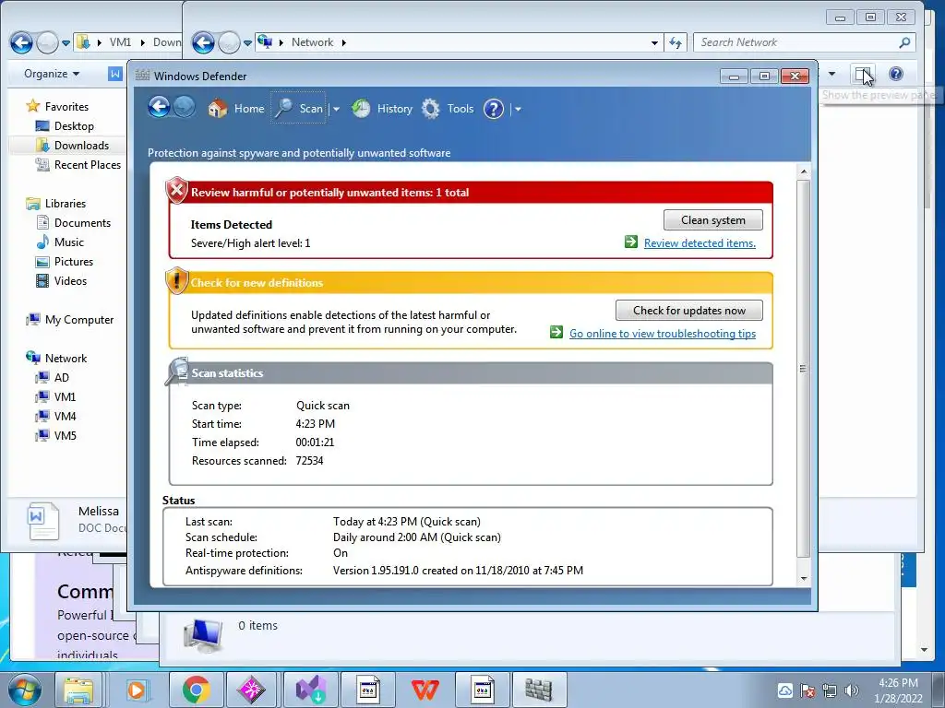Viewport: 945px width, 708px height.
Task: Open Videos library
Action: point(70,280)
